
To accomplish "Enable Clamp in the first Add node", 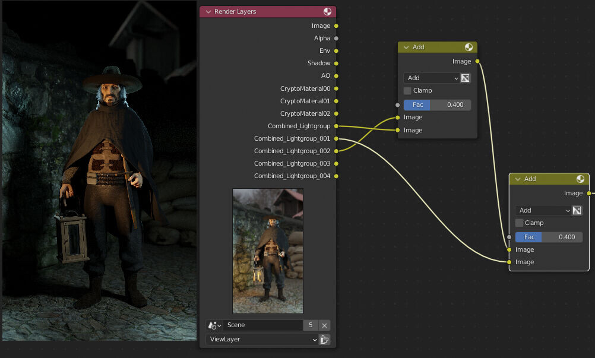I will click(x=407, y=91).
